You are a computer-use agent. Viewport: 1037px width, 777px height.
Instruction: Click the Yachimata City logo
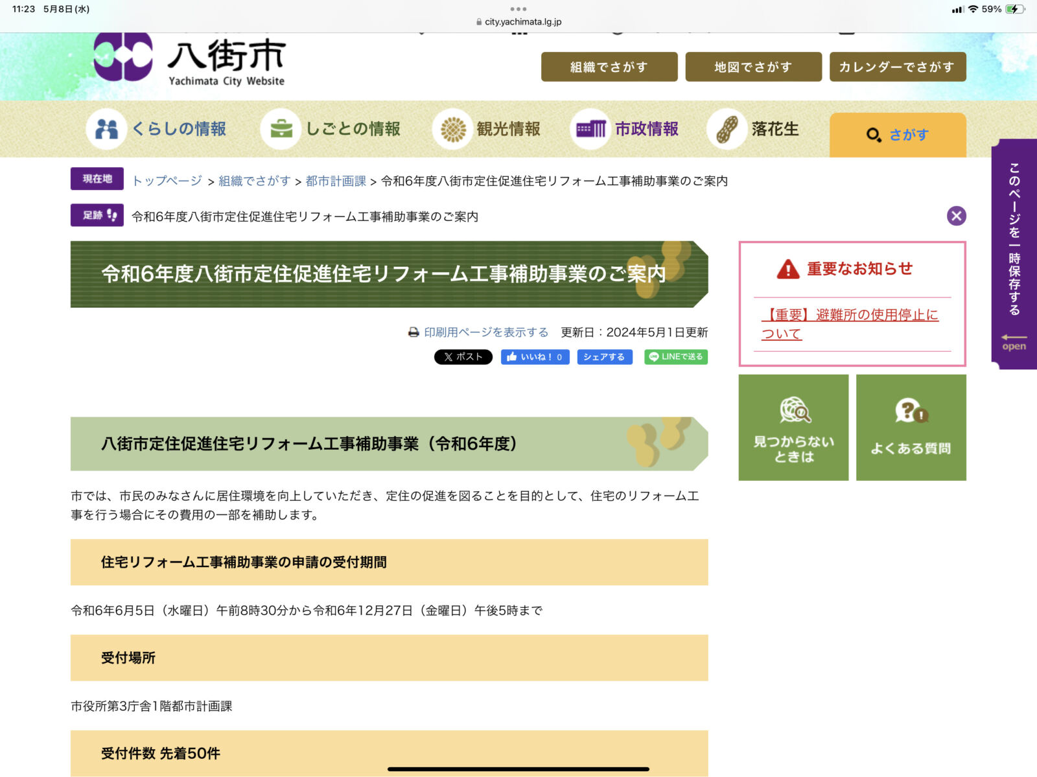[x=189, y=60]
